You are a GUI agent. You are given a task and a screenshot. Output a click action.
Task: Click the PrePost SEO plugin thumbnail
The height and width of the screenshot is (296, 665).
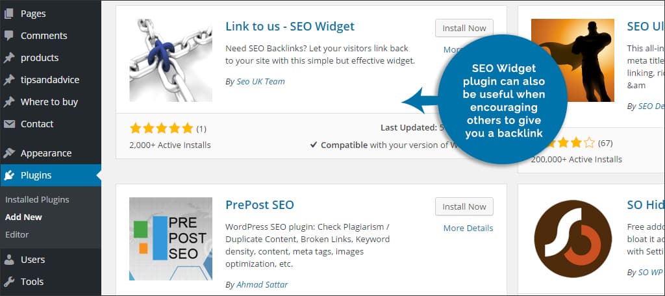coord(171,238)
